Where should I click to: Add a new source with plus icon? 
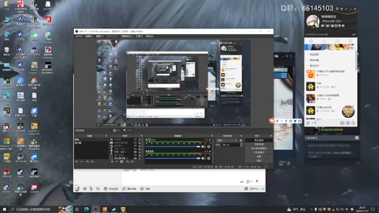(112, 161)
